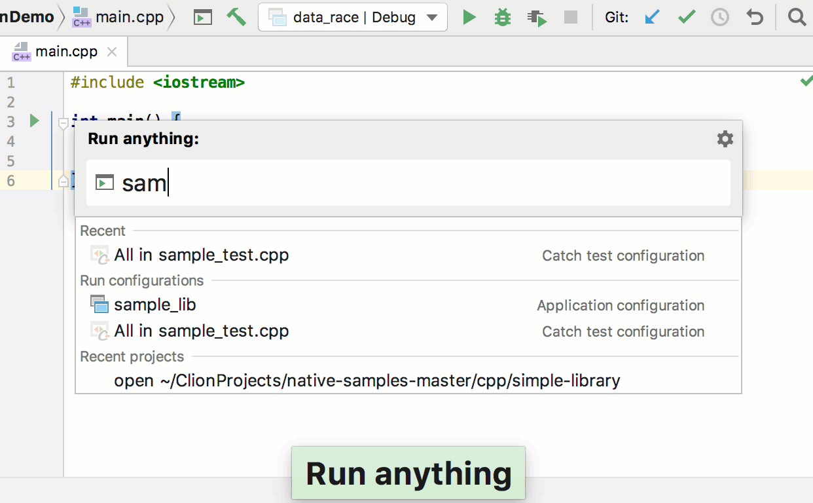Start debugging with the bug icon
813x503 pixels.
[x=502, y=17]
